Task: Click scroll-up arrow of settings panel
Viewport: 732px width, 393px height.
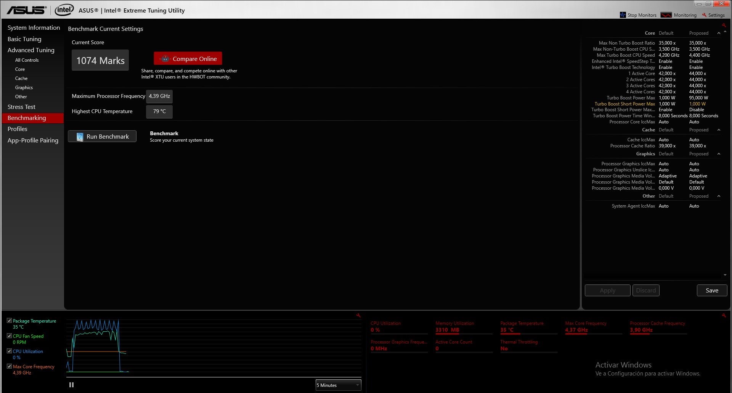Action: [725, 32]
